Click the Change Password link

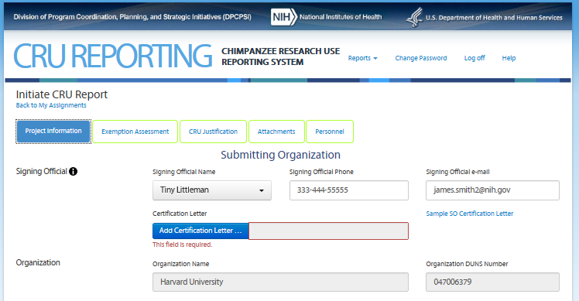[421, 58]
